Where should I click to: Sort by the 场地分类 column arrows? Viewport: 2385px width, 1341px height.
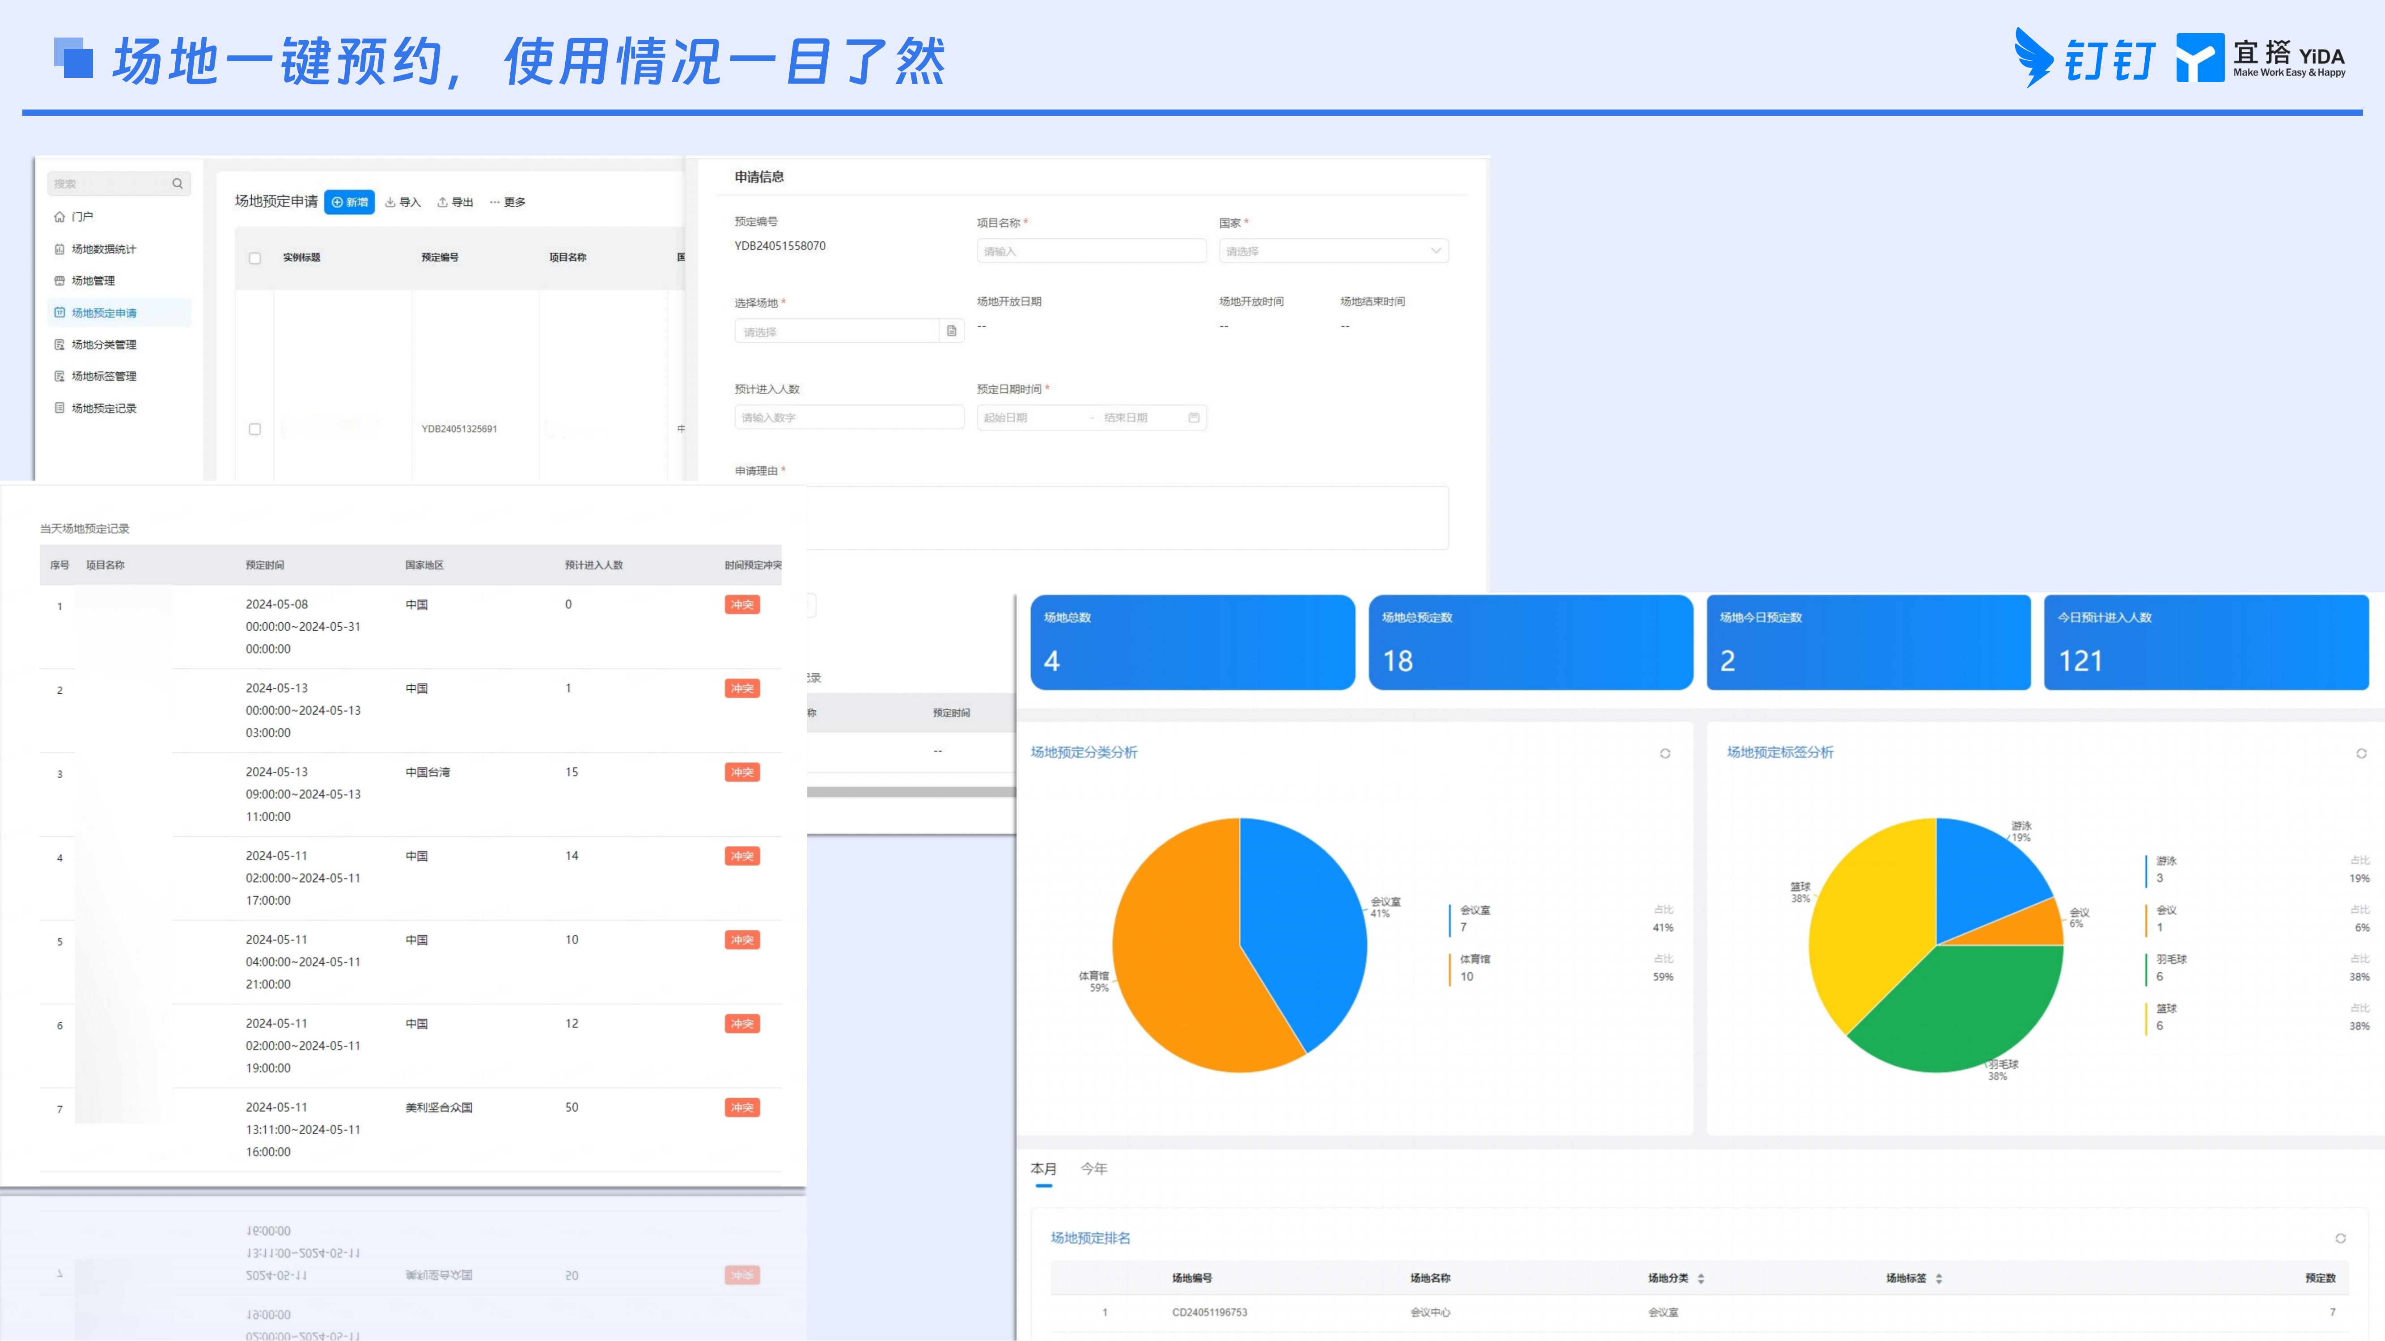click(1701, 1279)
